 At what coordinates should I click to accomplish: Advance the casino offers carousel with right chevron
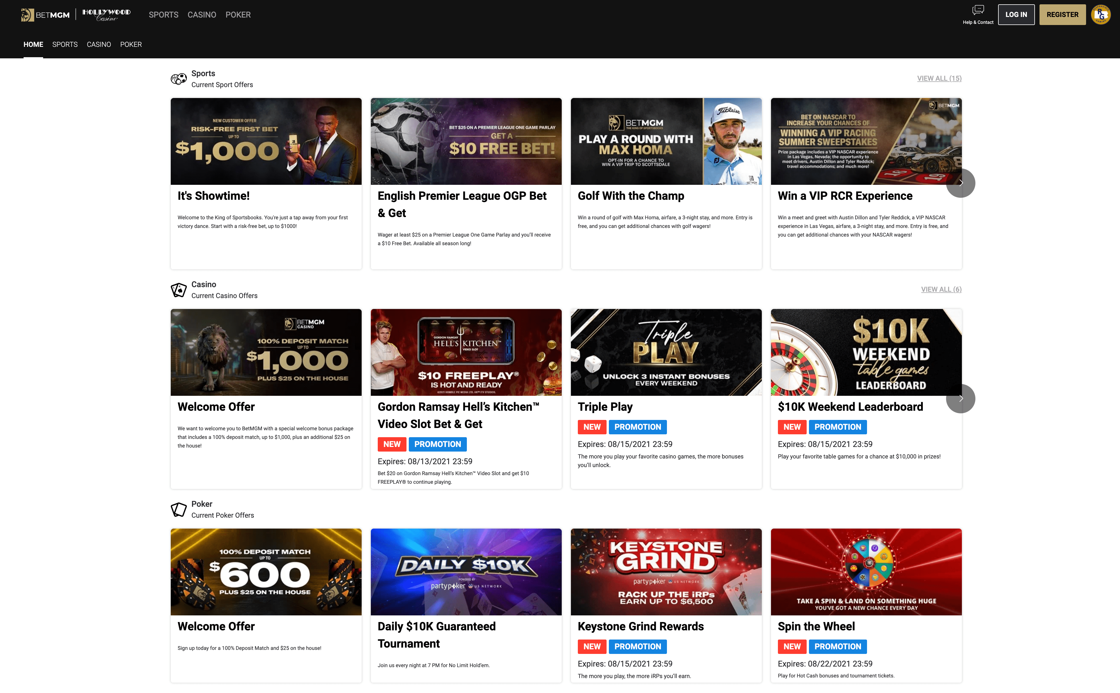(x=960, y=398)
